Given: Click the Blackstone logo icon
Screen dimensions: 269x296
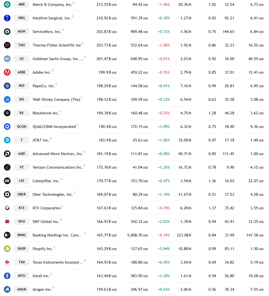Looking at the screenshot, I should 7,113.
